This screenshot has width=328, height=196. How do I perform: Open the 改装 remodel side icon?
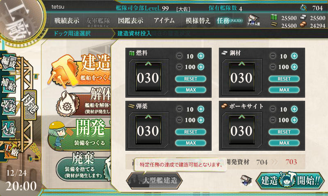(x=8, y=106)
